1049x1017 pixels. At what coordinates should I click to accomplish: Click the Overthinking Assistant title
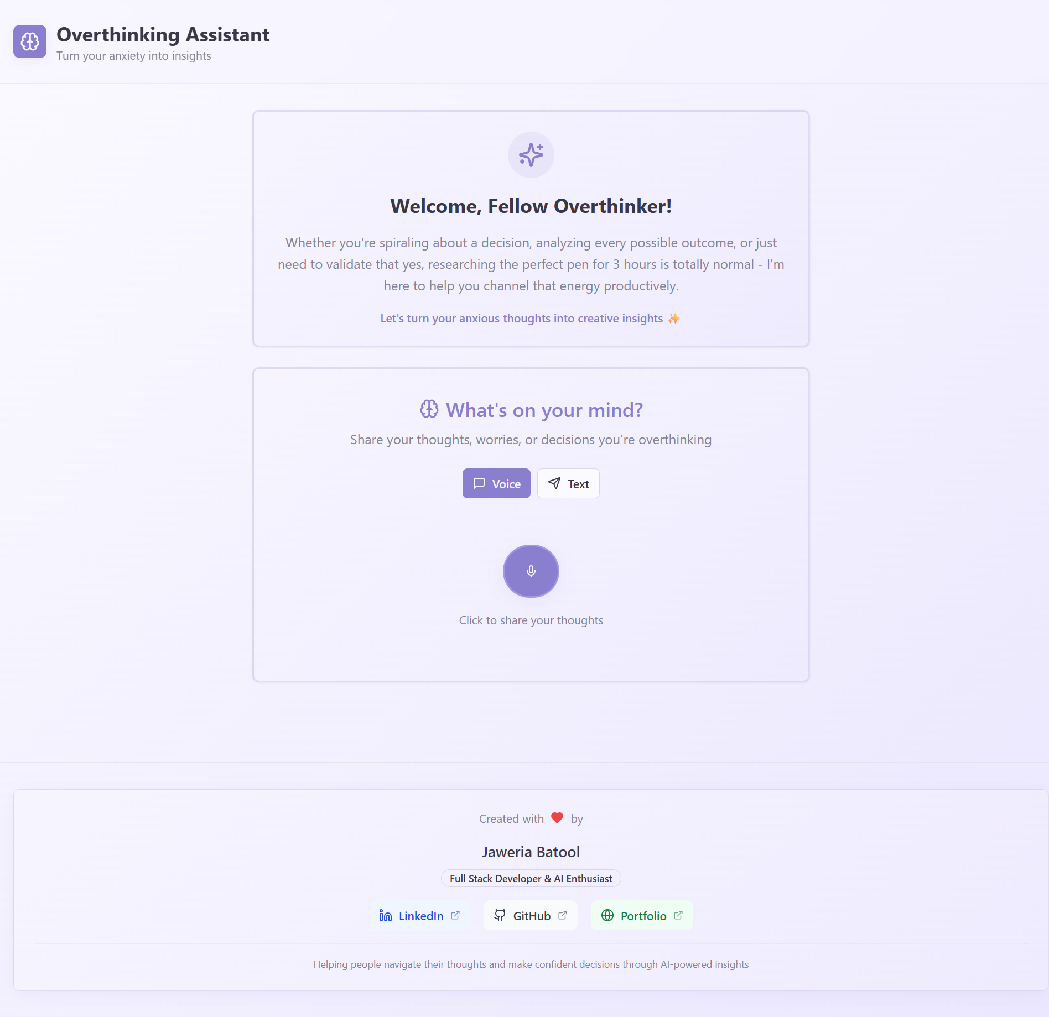163,35
